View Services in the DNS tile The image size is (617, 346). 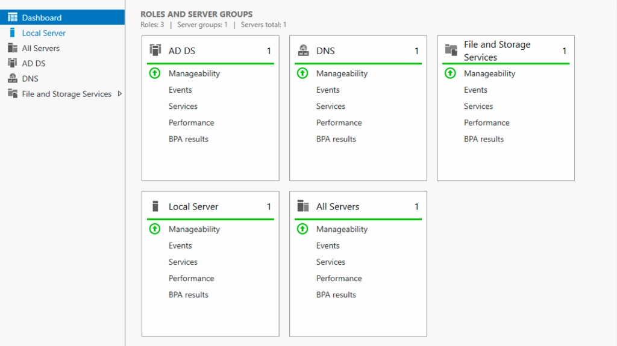(x=330, y=106)
